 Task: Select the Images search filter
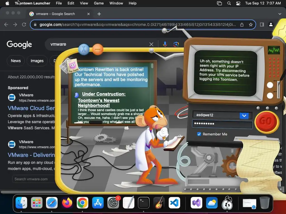pyautogui.click(x=37, y=61)
